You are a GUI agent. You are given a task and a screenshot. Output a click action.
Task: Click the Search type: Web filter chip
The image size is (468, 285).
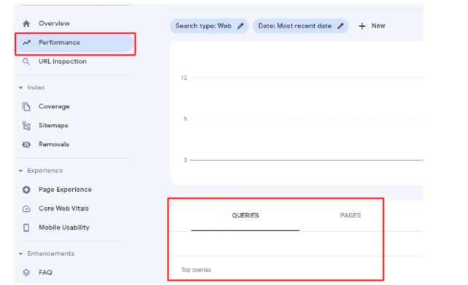point(209,26)
